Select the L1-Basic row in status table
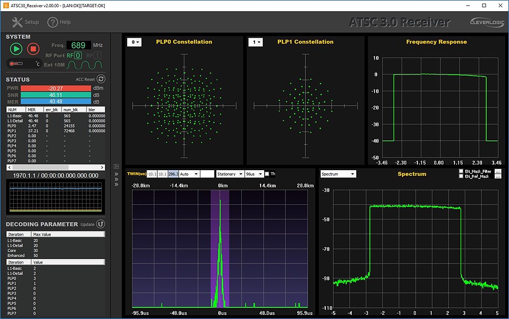 coord(56,116)
